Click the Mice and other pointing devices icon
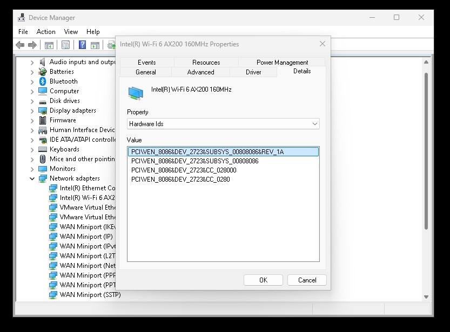The height and width of the screenshot is (332, 450). 43,159
